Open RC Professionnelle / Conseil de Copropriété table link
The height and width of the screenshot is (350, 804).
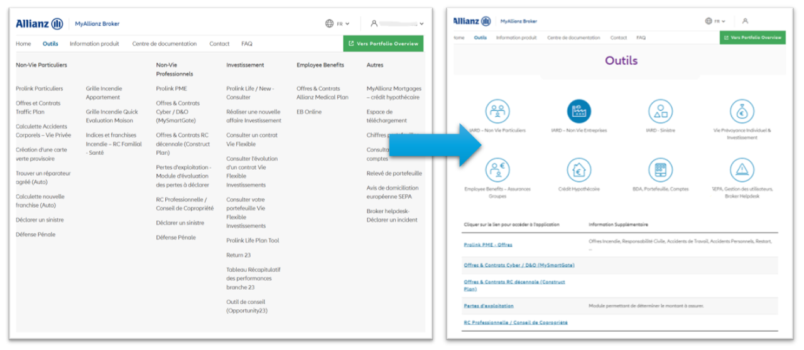pyautogui.click(x=516, y=322)
